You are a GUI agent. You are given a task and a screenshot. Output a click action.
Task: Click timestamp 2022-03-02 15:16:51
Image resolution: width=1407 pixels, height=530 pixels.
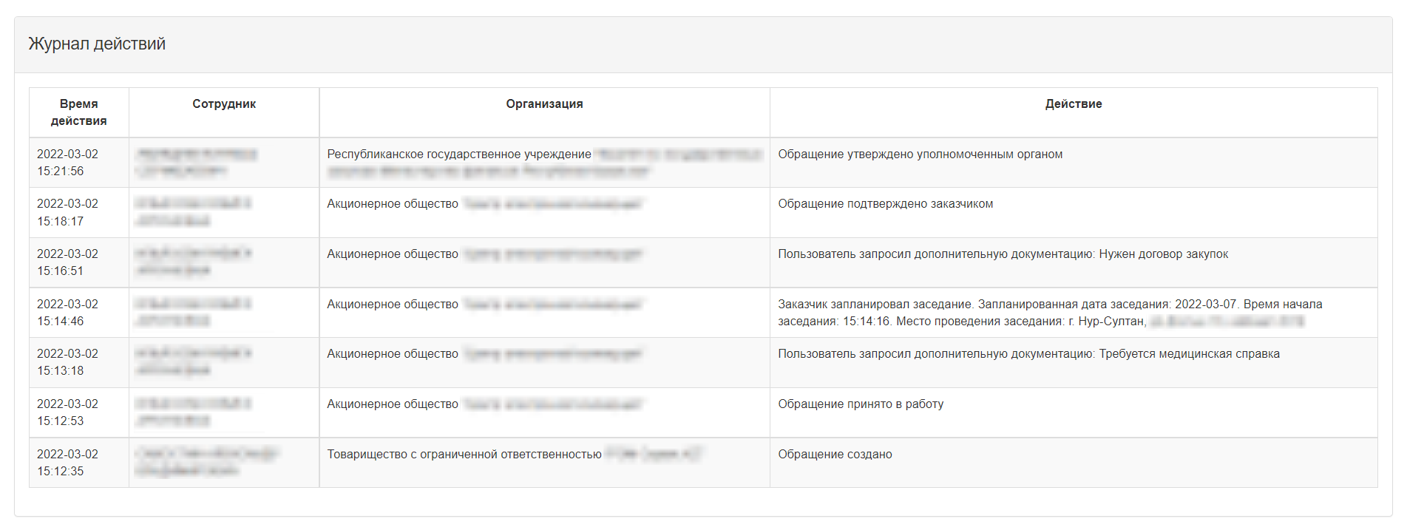[67, 262]
